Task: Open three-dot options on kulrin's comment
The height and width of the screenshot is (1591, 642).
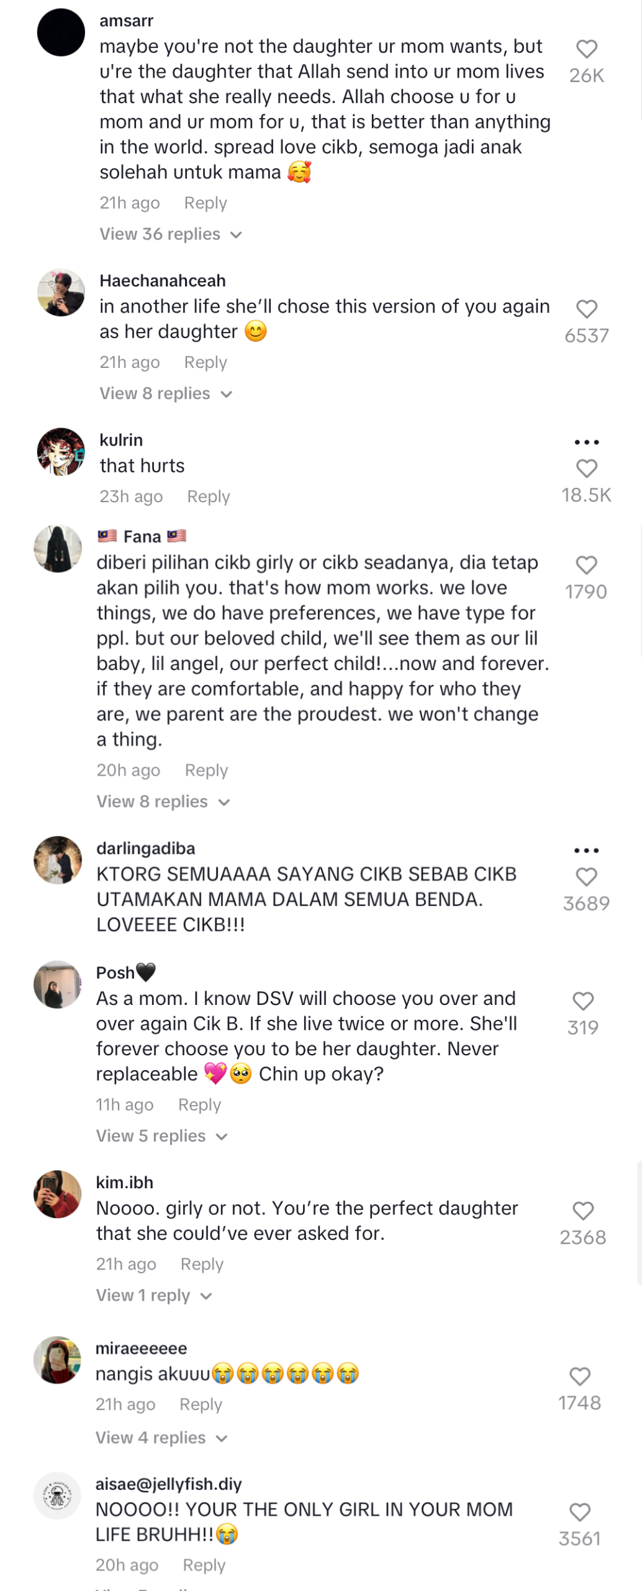Action: [x=586, y=442]
